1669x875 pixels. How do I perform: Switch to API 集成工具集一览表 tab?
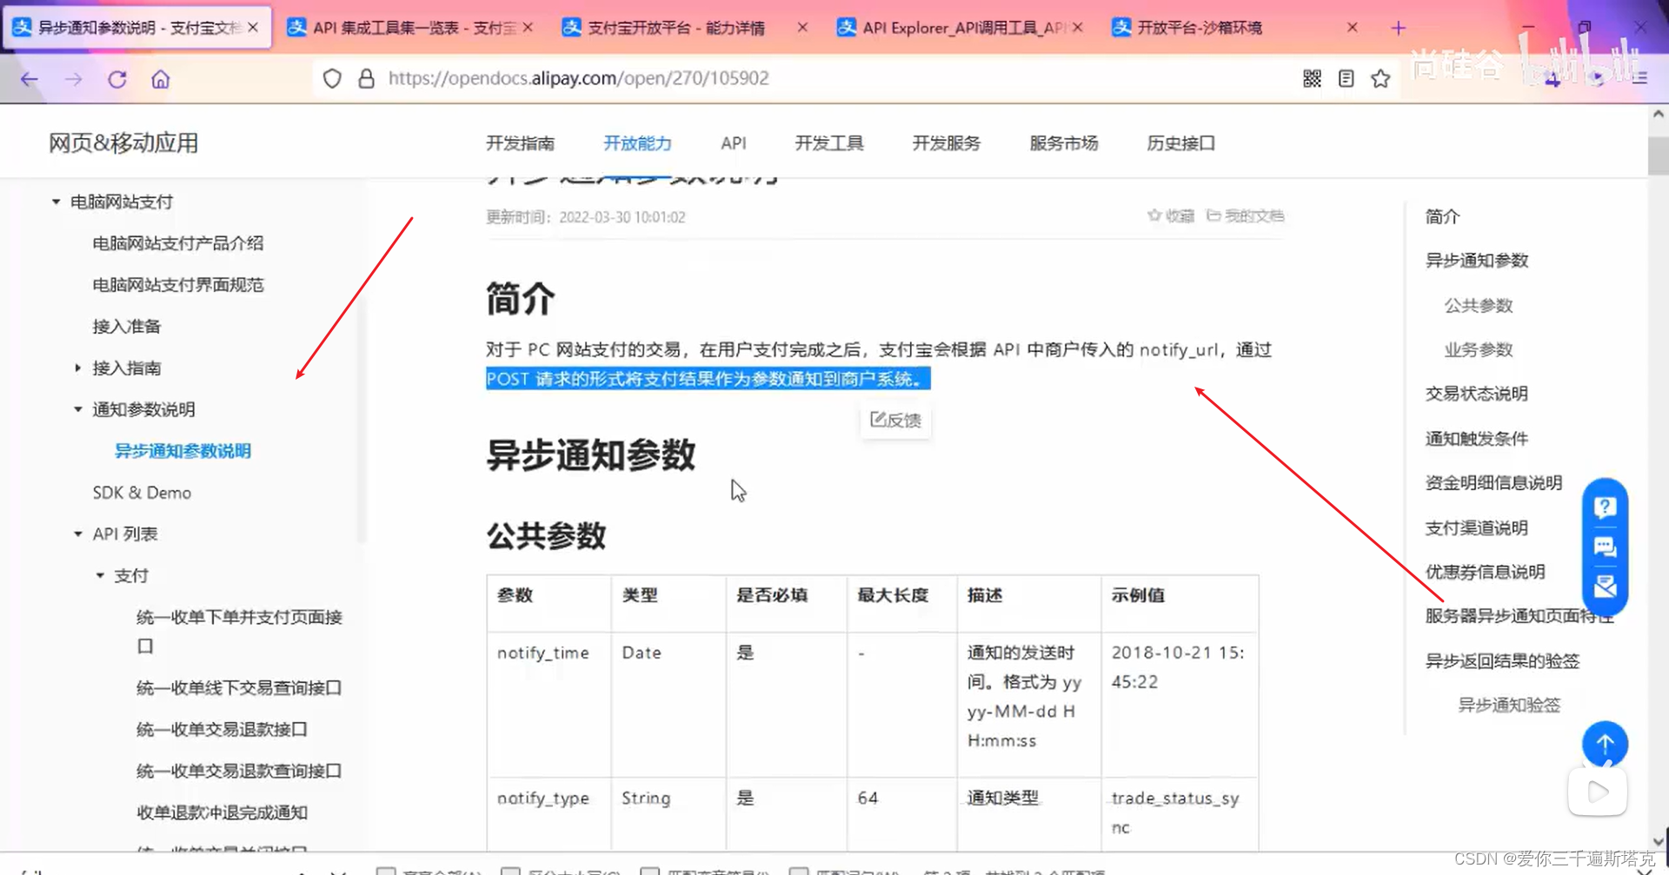[x=409, y=28]
